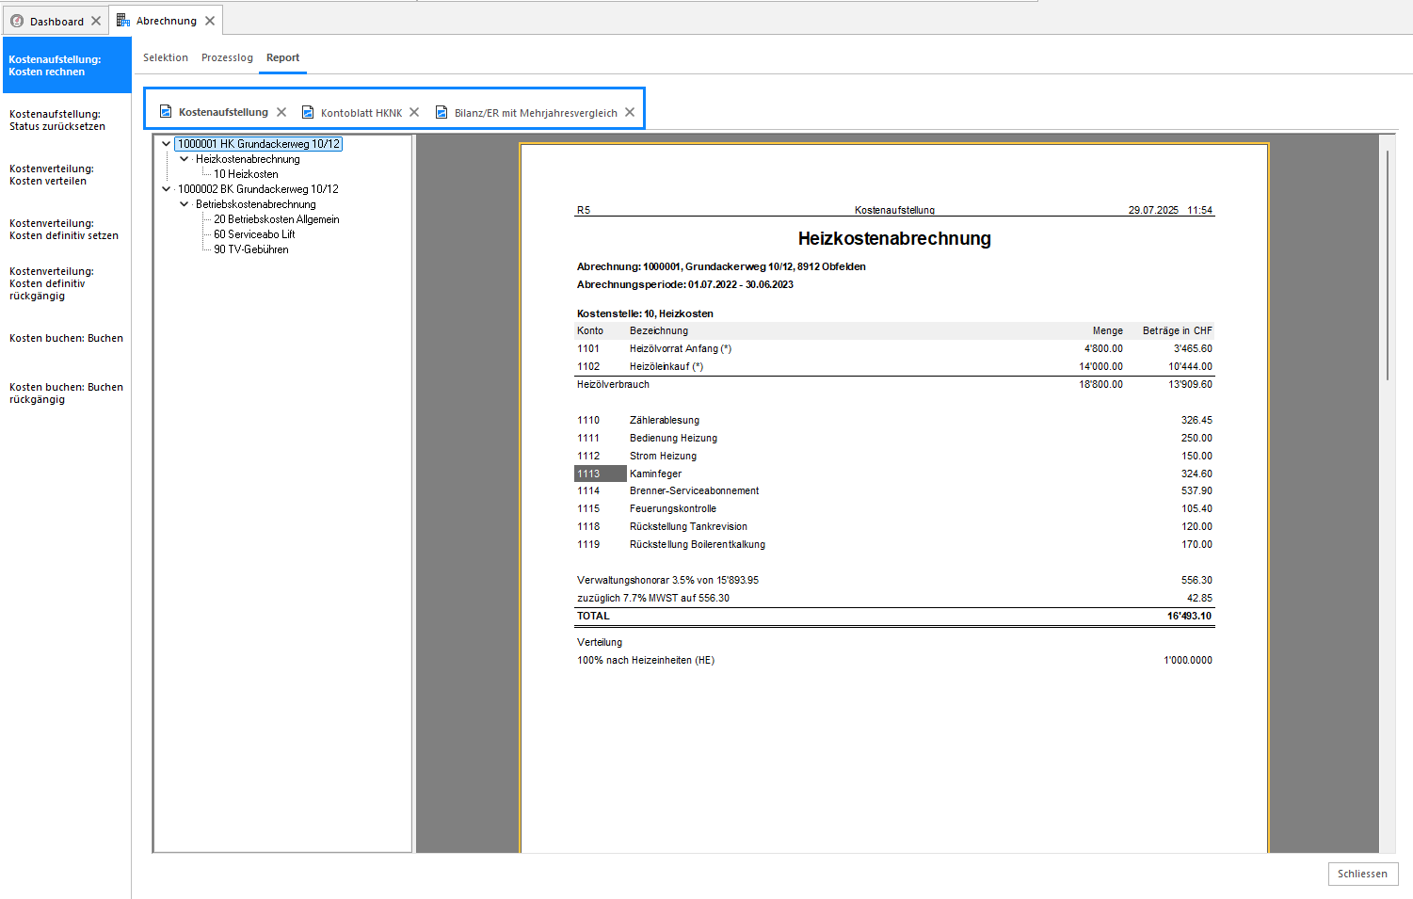This screenshot has width=1413, height=899.
Task: Close the Abrechnung tab
Action: click(210, 21)
